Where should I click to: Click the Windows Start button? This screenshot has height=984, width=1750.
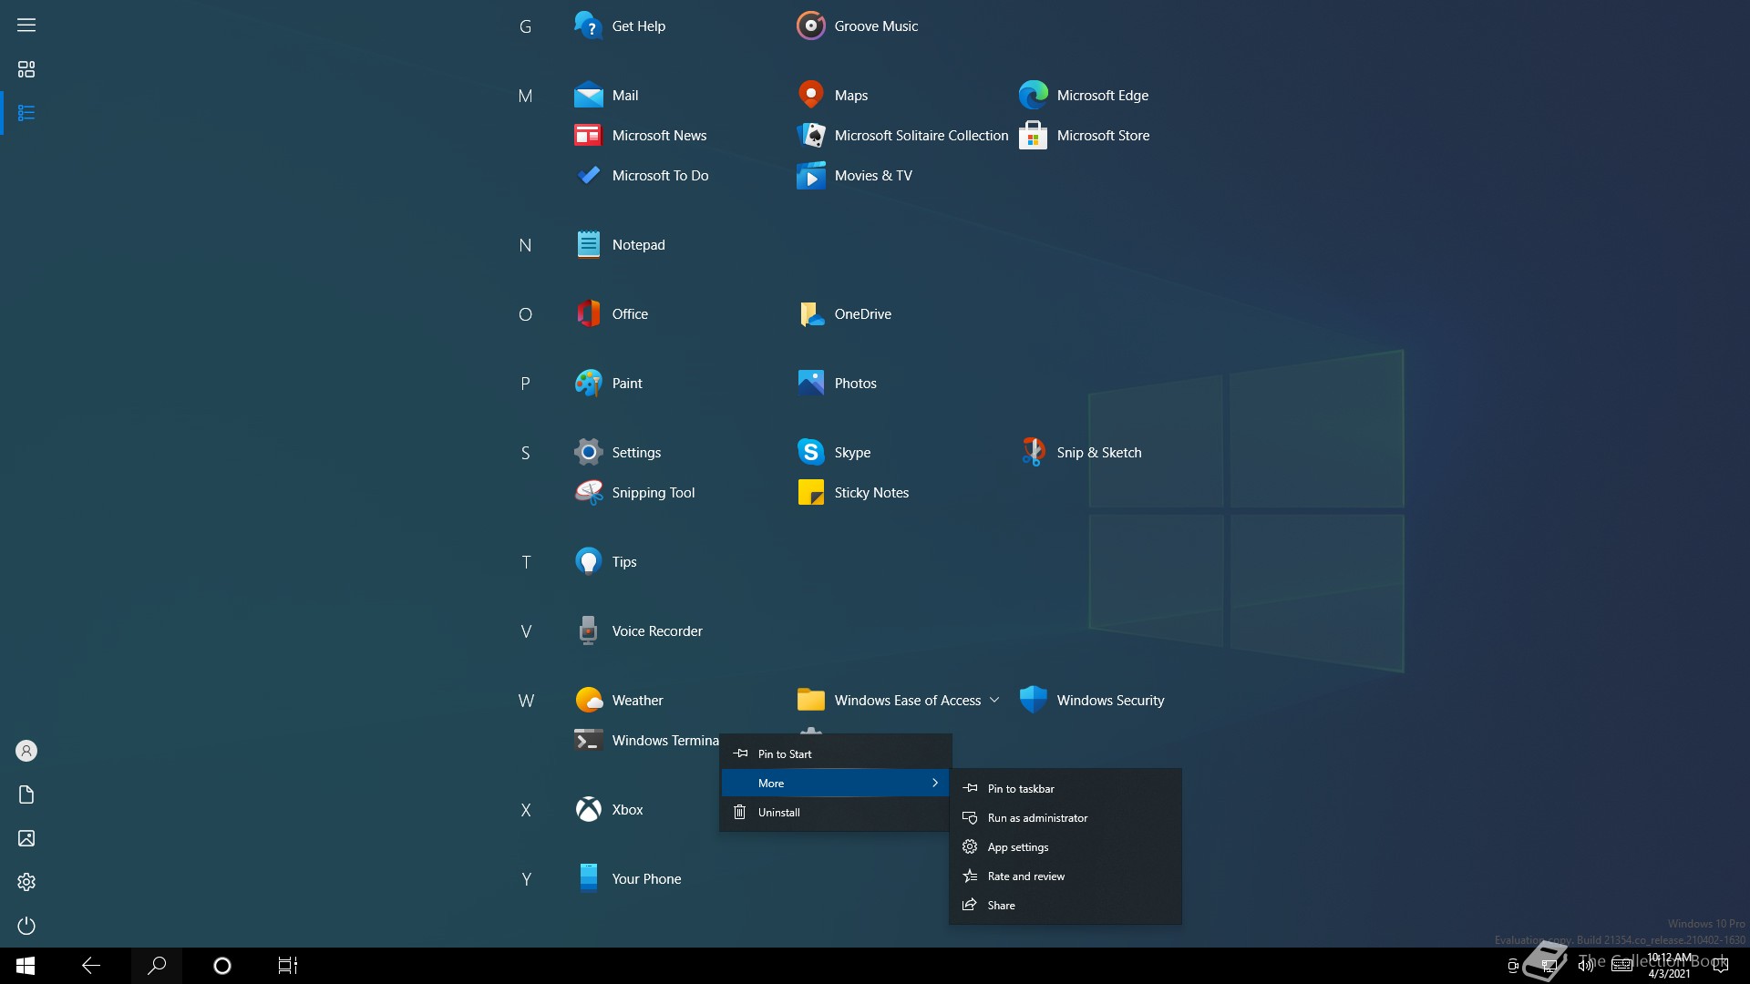tap(26, 966)
